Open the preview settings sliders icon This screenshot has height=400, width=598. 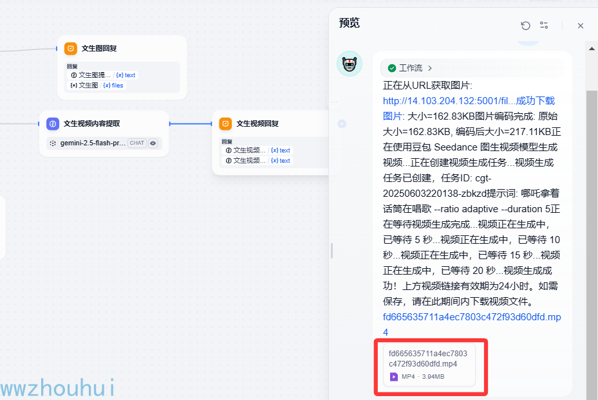pyautogui.click(x=544, y=25)
